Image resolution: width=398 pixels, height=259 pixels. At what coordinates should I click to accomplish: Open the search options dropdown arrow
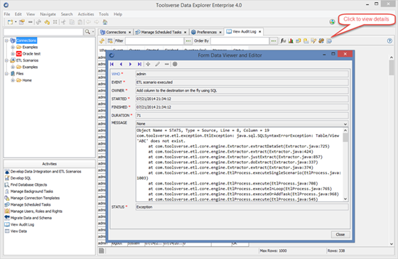coord(93,32)
